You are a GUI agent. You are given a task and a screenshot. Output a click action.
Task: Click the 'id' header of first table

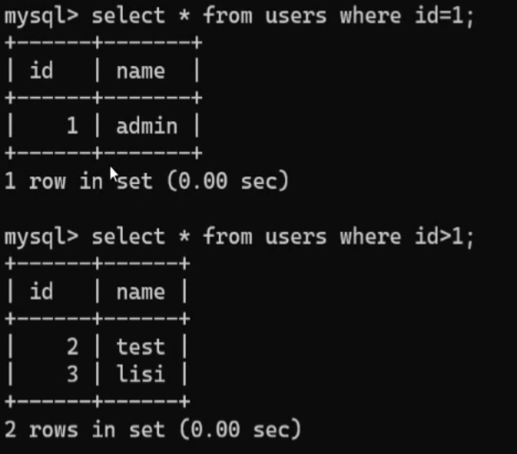(x=41, y=70)
